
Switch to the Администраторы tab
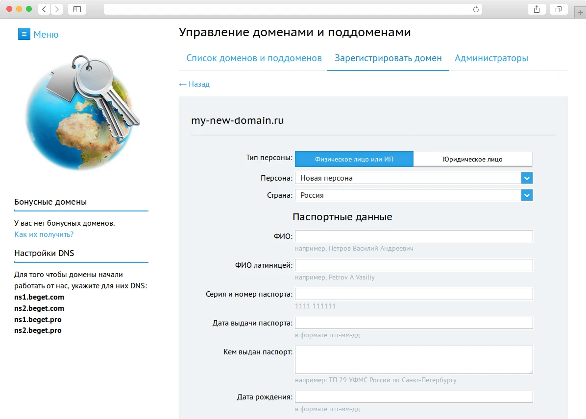click(491, 58)
